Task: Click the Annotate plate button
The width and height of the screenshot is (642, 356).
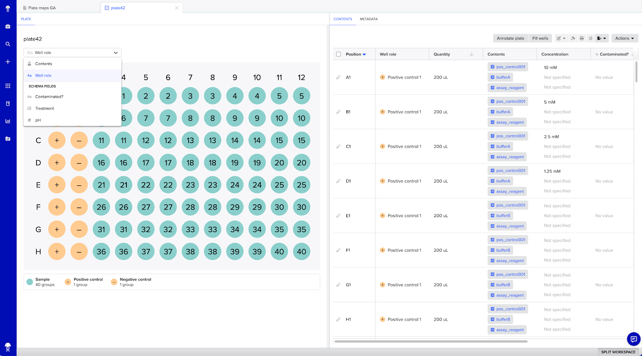Action: click(510, 39)
